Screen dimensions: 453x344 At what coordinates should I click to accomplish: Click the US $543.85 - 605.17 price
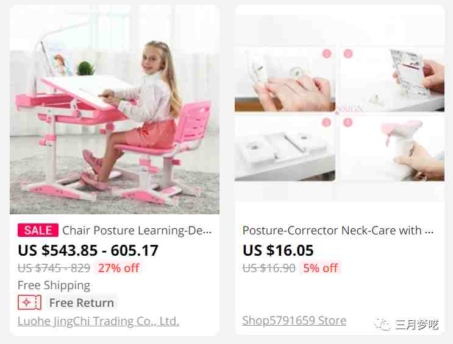[88, 250]
